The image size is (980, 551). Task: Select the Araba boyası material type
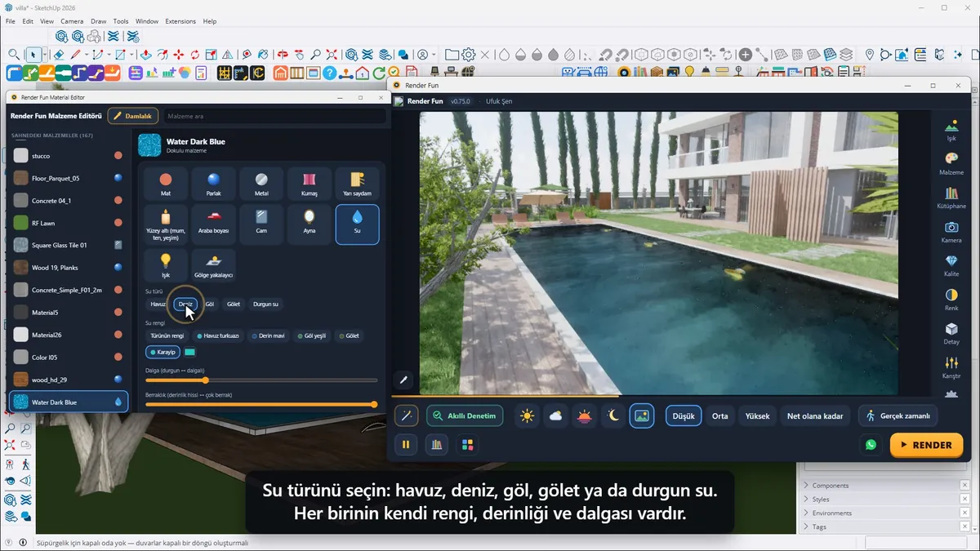(x=213, y=224)
